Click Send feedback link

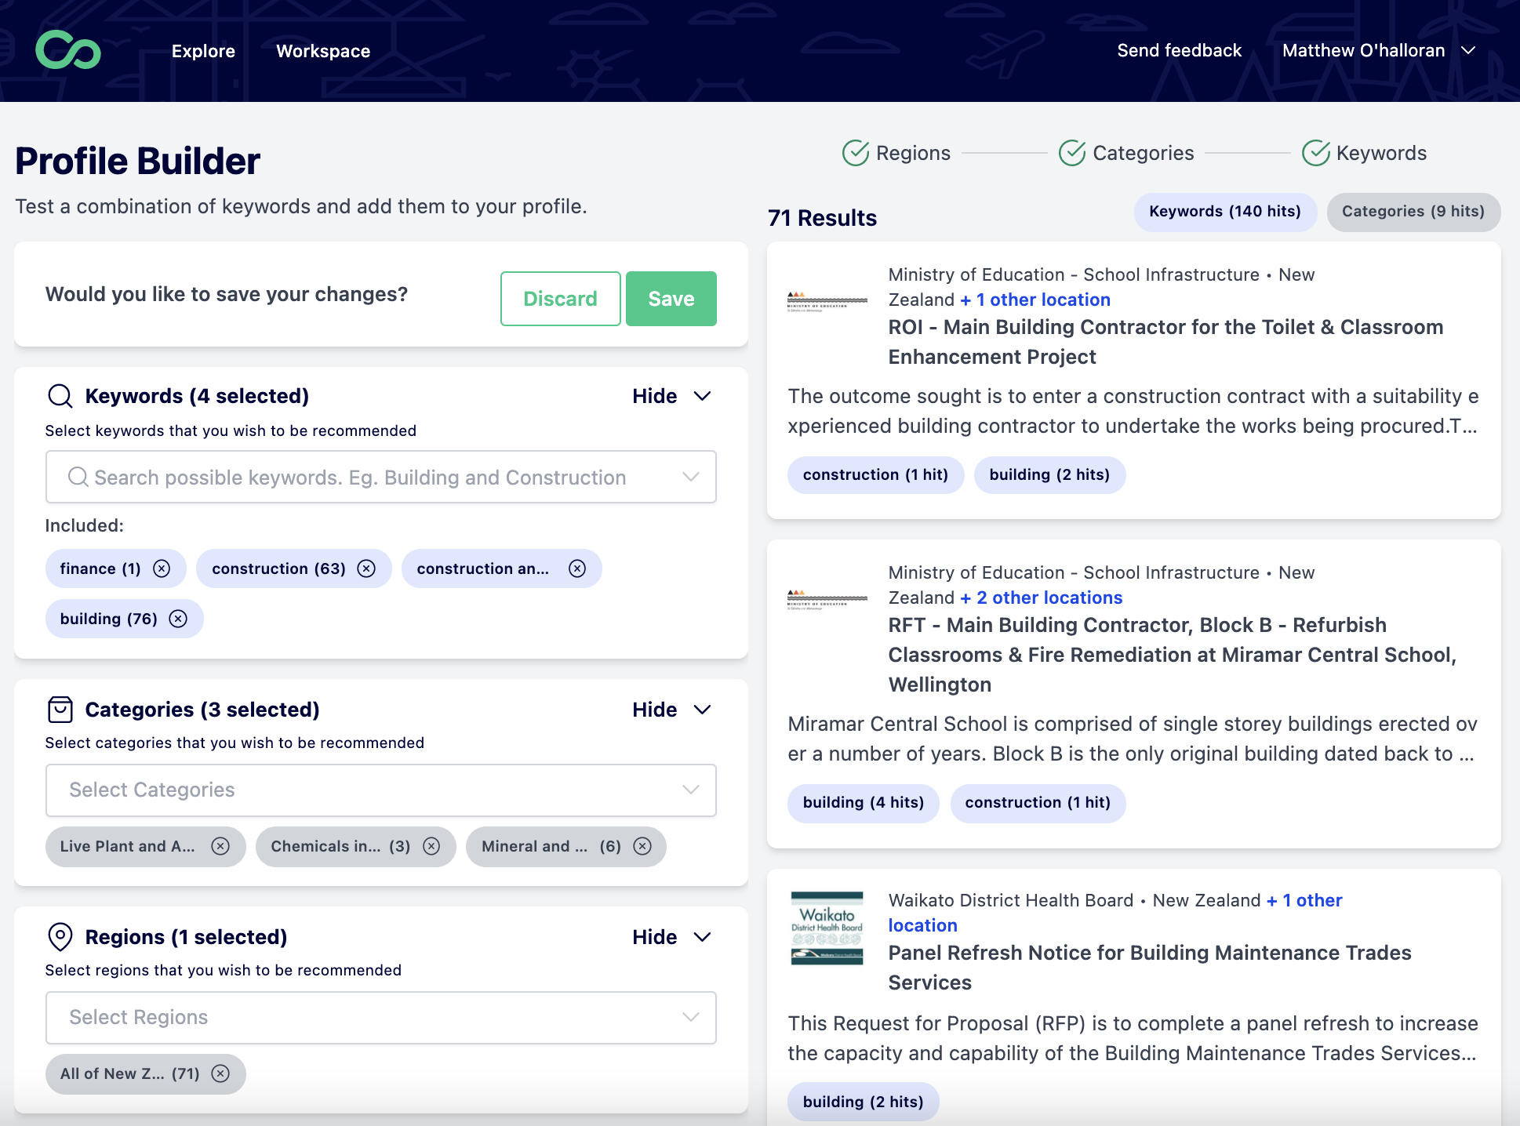(x=1179, y=50)
